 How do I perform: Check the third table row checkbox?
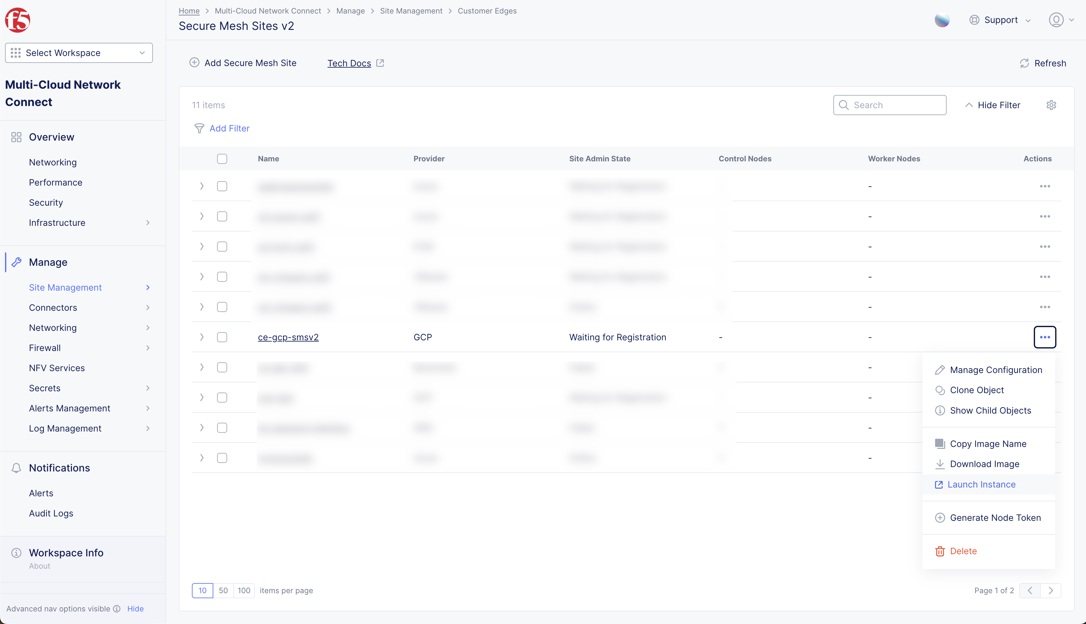coord(222,247)
